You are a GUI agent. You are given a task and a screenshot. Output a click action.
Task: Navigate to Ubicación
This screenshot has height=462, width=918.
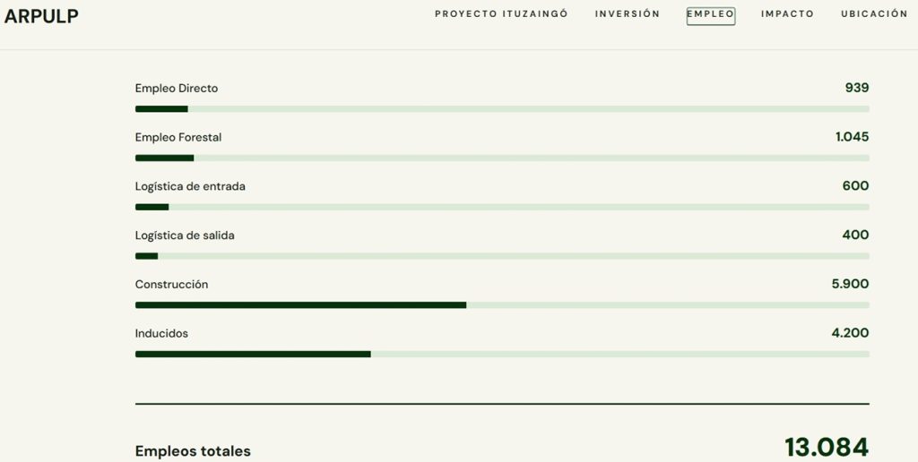click(874, 14)
